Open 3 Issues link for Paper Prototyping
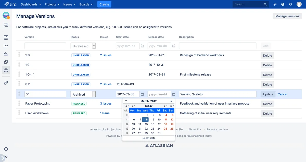 106,104
